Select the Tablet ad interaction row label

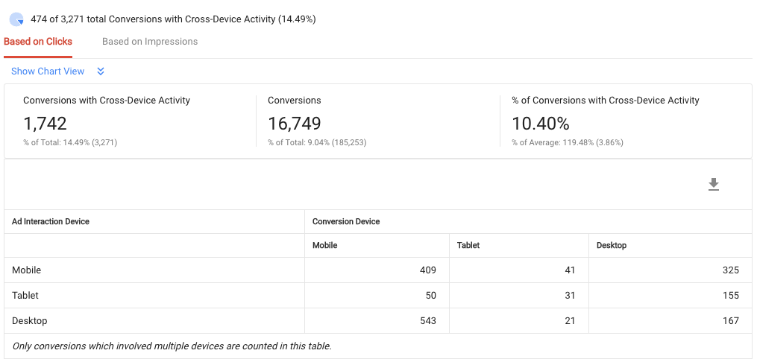[x=25, y=296]
